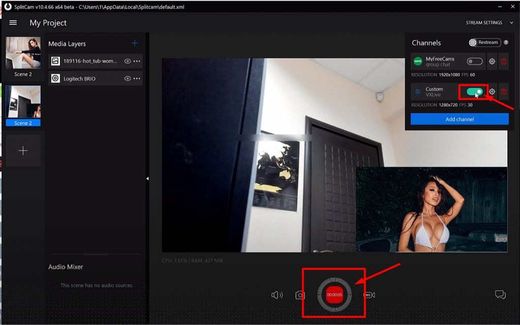Viewport: 520px width, 325px height.
Task: Expand the Stream Settings dropdown chevron
Action: click(511, 22)
